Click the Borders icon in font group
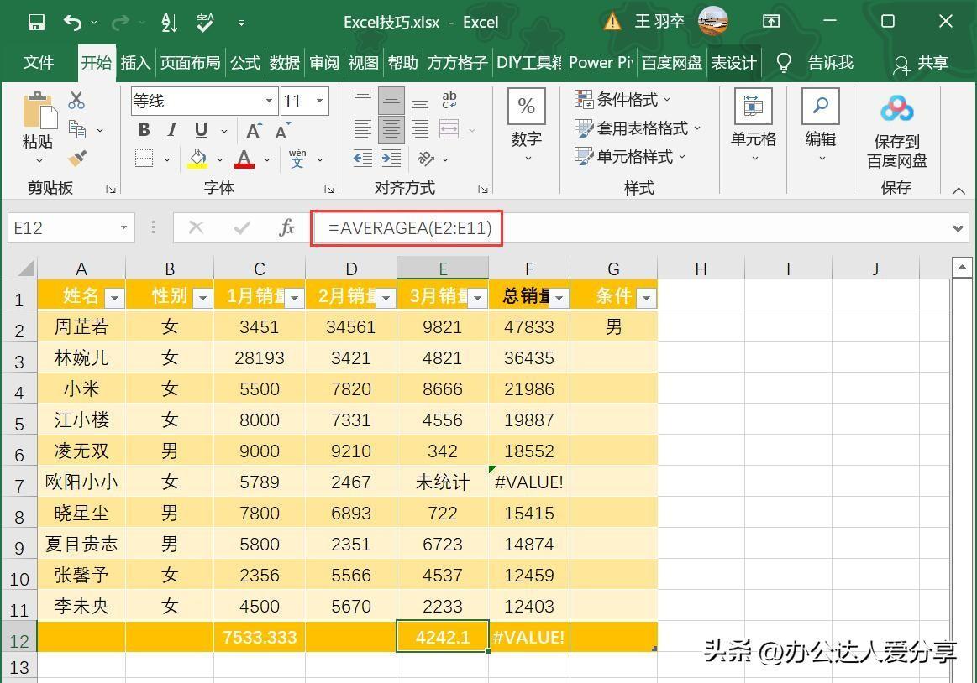Screen dimensions: 977x683 pyautogui.click(x=144, y=159)
